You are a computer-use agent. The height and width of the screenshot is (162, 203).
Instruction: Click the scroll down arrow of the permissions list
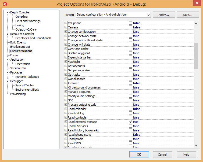pyautogui.click(x=196, y=145)
